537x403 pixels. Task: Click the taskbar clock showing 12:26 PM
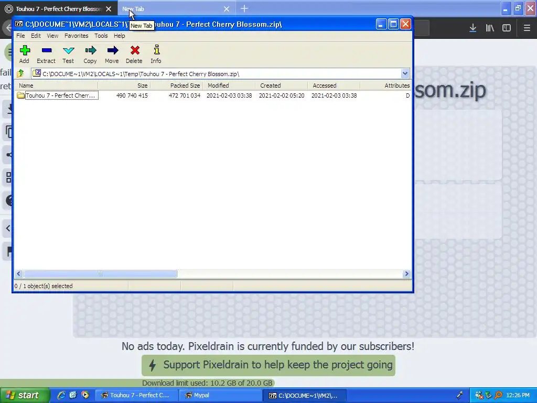518,395
